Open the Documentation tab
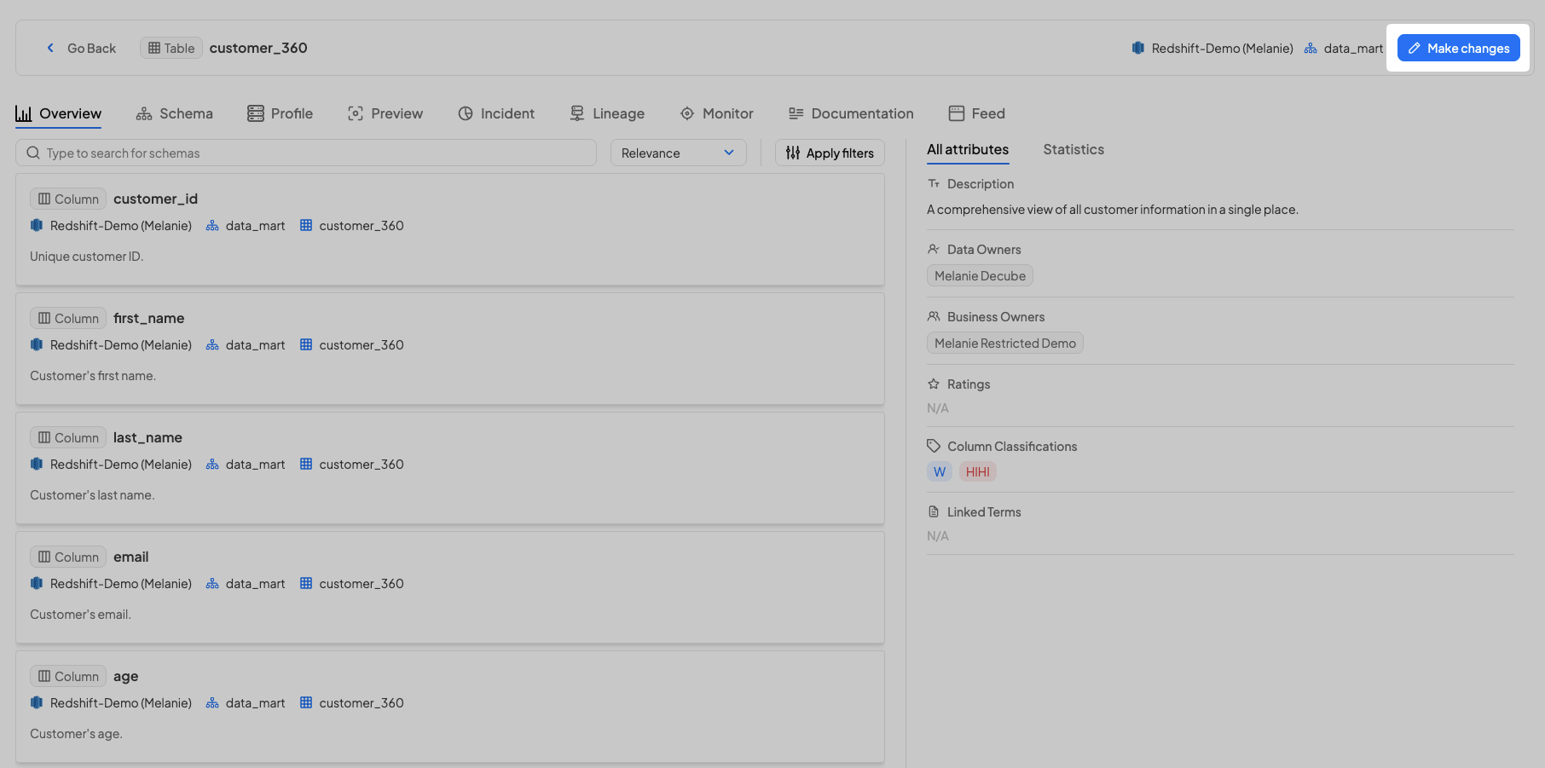1545x768 pixels. point(851,113)
